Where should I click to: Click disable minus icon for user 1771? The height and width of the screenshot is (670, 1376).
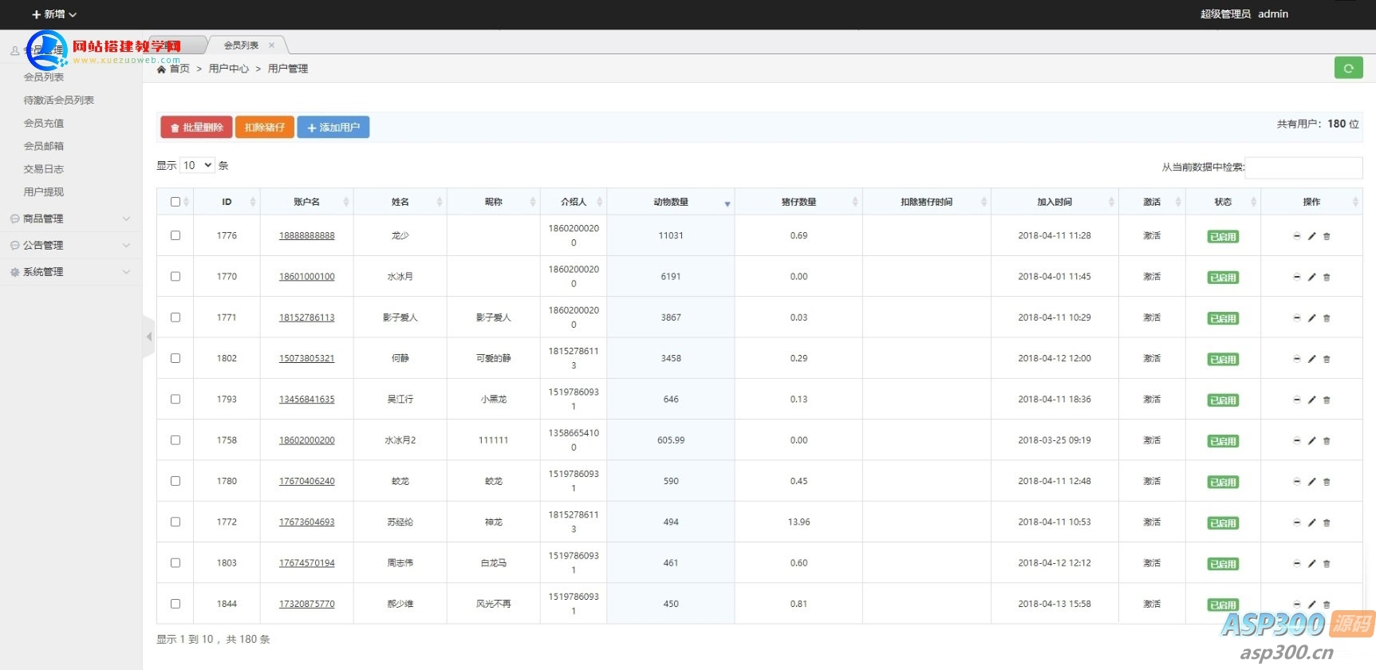(x=1296, y=317)
